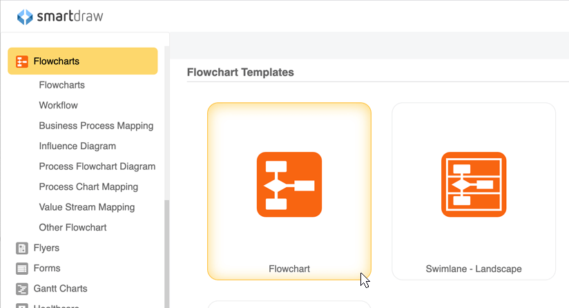Select Value Stream Mapping item
569x308 pixels.
[87, 207]
